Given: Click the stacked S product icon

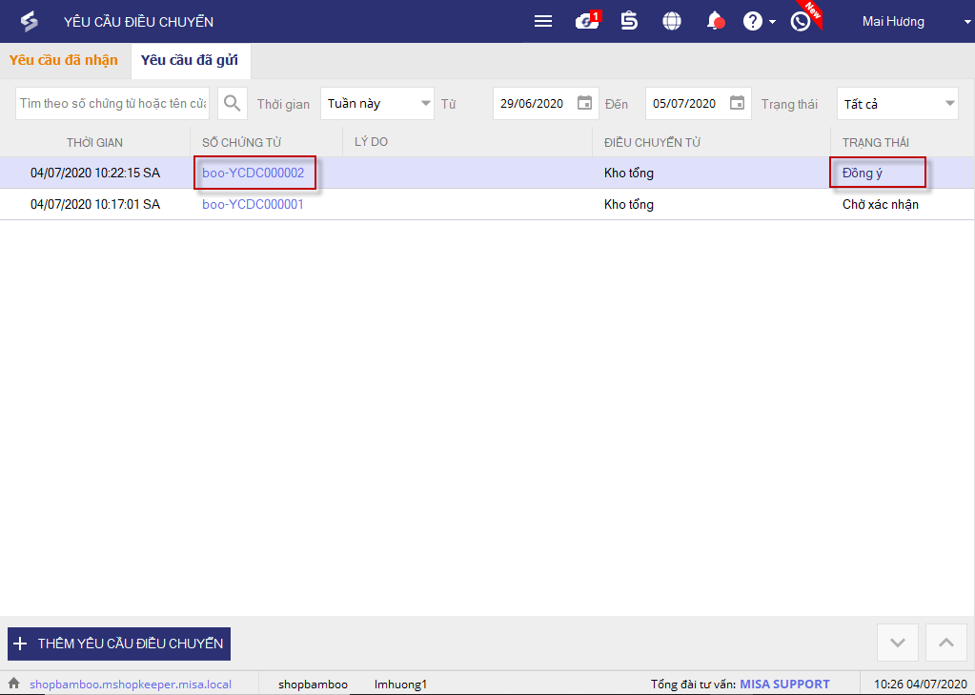Looking at the screenshot, I should coord(629,21).
